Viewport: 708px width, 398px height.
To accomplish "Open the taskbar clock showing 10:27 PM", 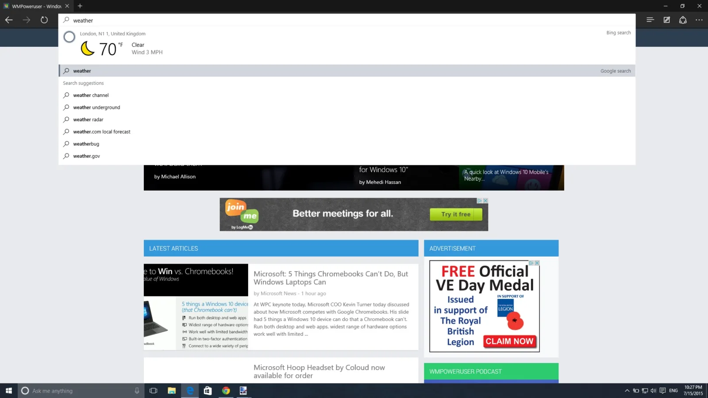I will tap(693, 390).
